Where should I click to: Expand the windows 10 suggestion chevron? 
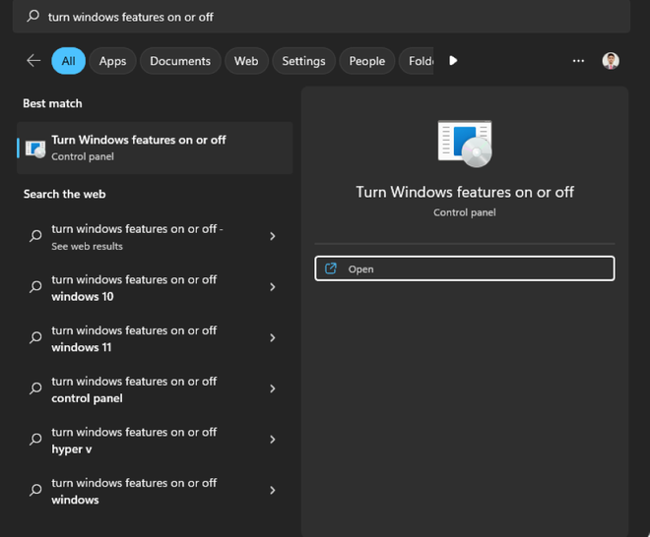(273, 287)
